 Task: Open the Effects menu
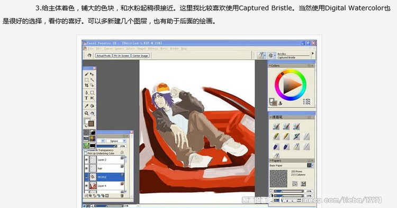pos(153,49)
